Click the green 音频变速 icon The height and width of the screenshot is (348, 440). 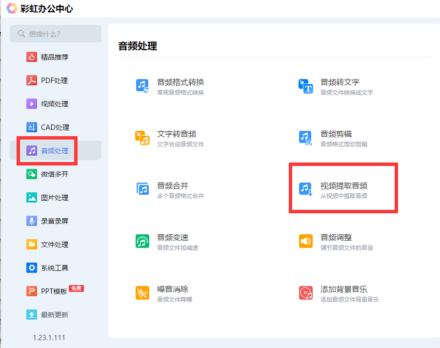142,241
